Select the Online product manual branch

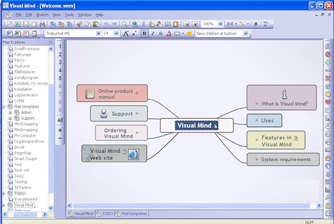coord(112,93)
